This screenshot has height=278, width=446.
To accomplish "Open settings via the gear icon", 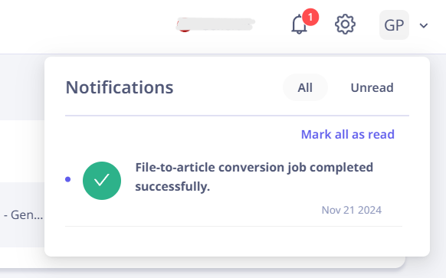I will 345,25.
